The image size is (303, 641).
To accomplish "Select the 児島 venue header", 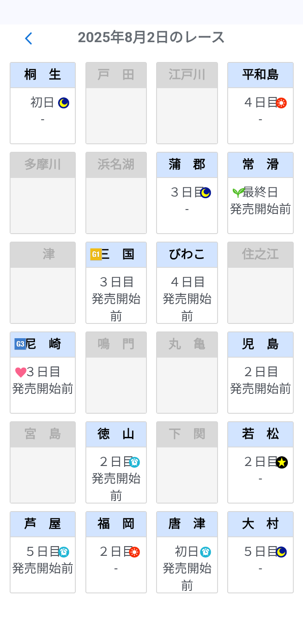I will (260, 344).
